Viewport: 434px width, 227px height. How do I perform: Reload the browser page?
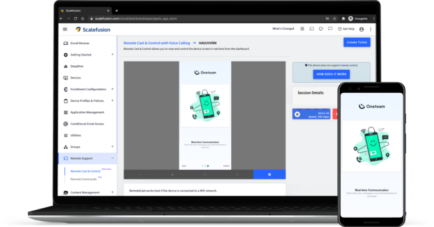tap(75, 19)
